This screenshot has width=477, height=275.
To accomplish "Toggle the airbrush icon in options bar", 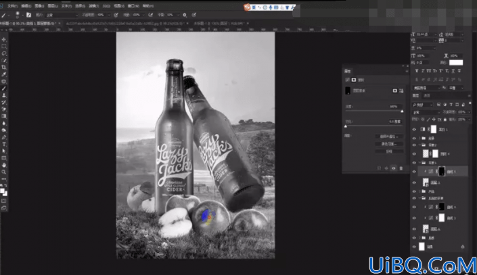I will pyautogui.click(x=150, y=15).
